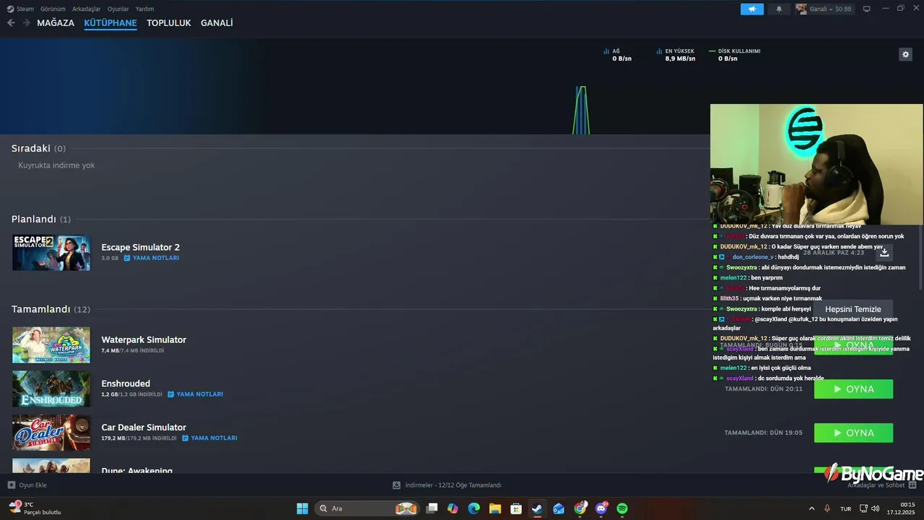This screenshot has height=520, width=924.
Task: Click the Enshrouded title
Action: pyautogui.click(x=126, y=383)
